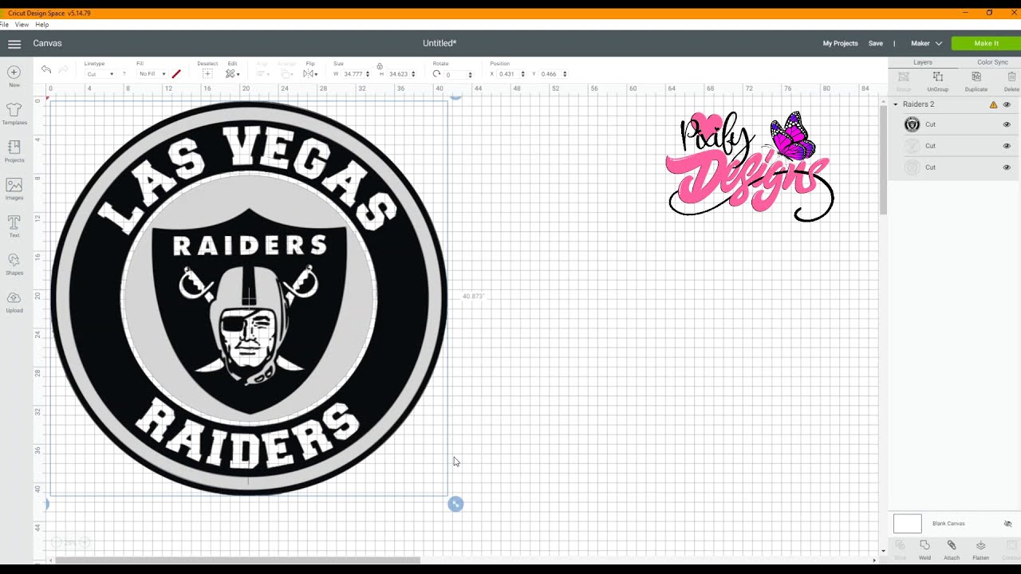
Task: Collapse the Raiders 2 group
Action: [x=896, y=104]
